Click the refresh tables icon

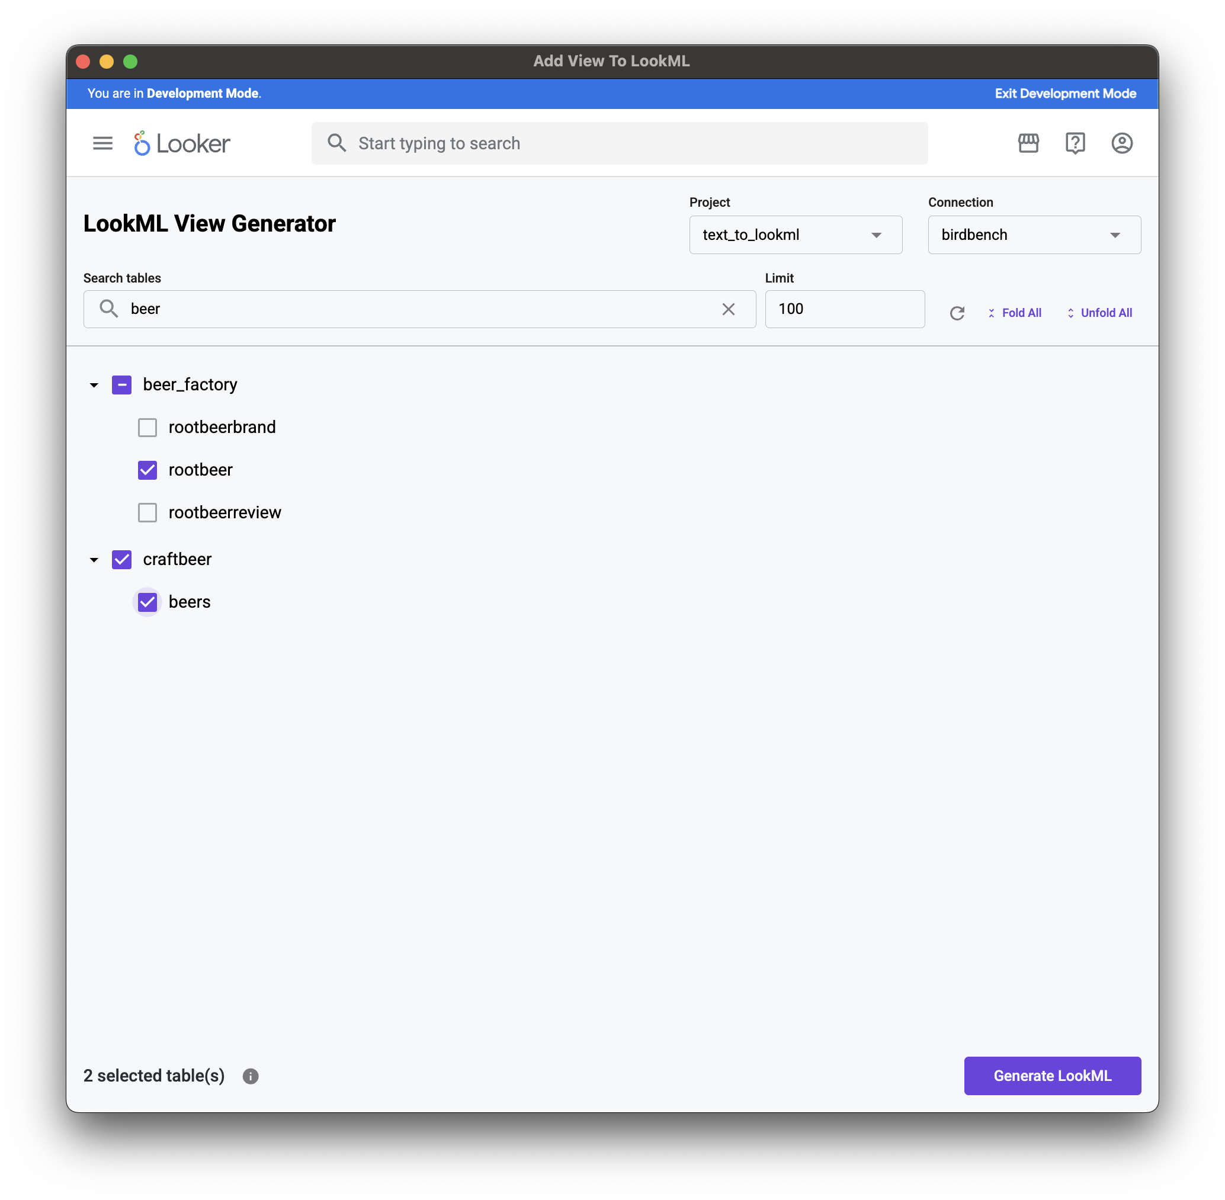pyautogui.click(x=957, y=313)
